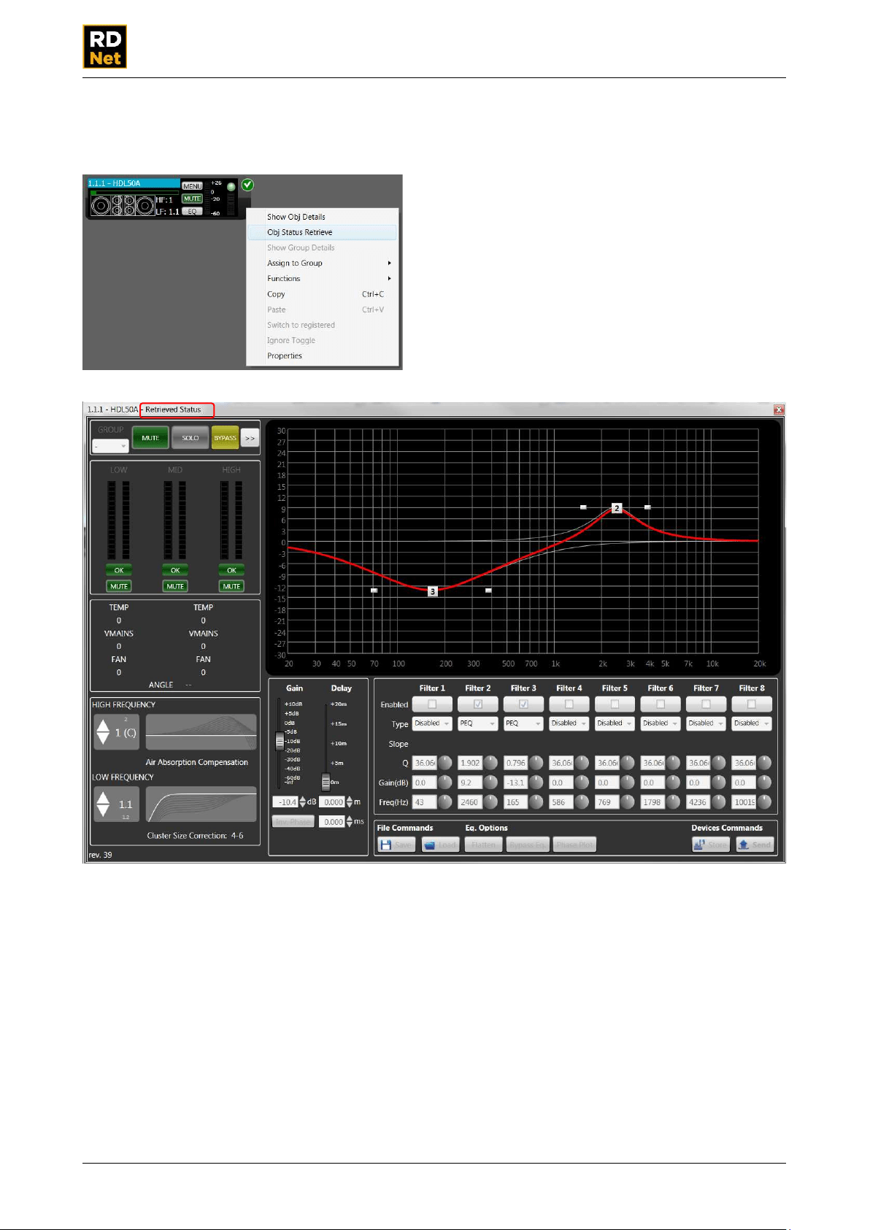Screen dimensions: 870x1230
Task: Disable the Filter 2 checkbox
Action: coord(478,704)
